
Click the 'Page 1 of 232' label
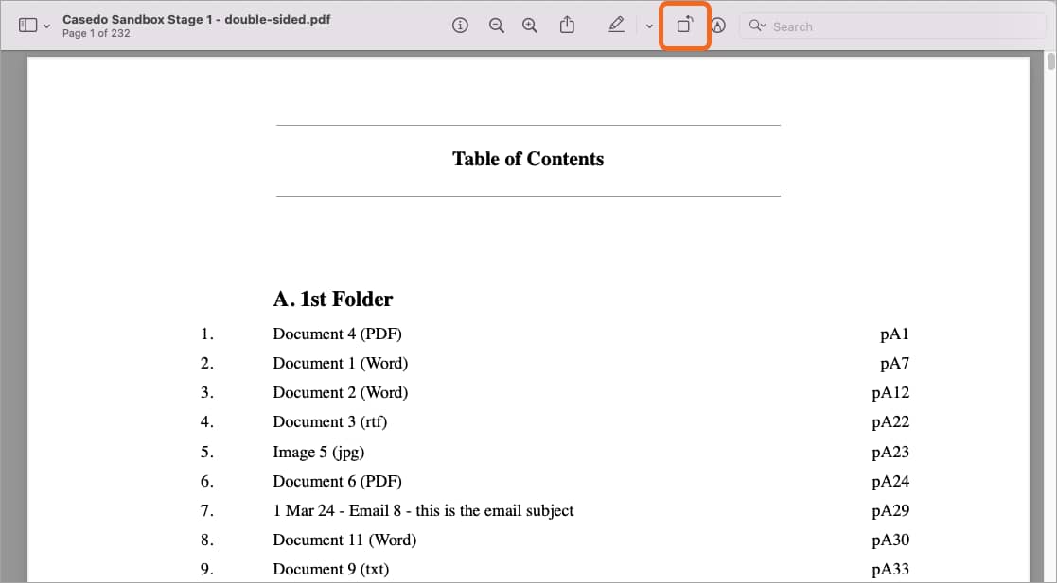pyautogui.click(x=97, y=33)
